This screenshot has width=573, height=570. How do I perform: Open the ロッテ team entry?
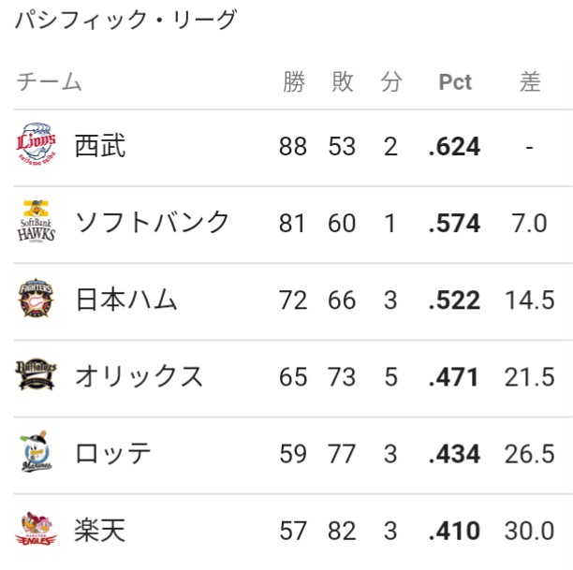113,453
